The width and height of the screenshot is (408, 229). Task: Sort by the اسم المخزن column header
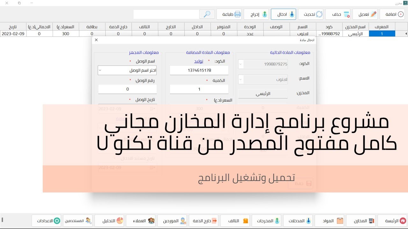[356, 27]
